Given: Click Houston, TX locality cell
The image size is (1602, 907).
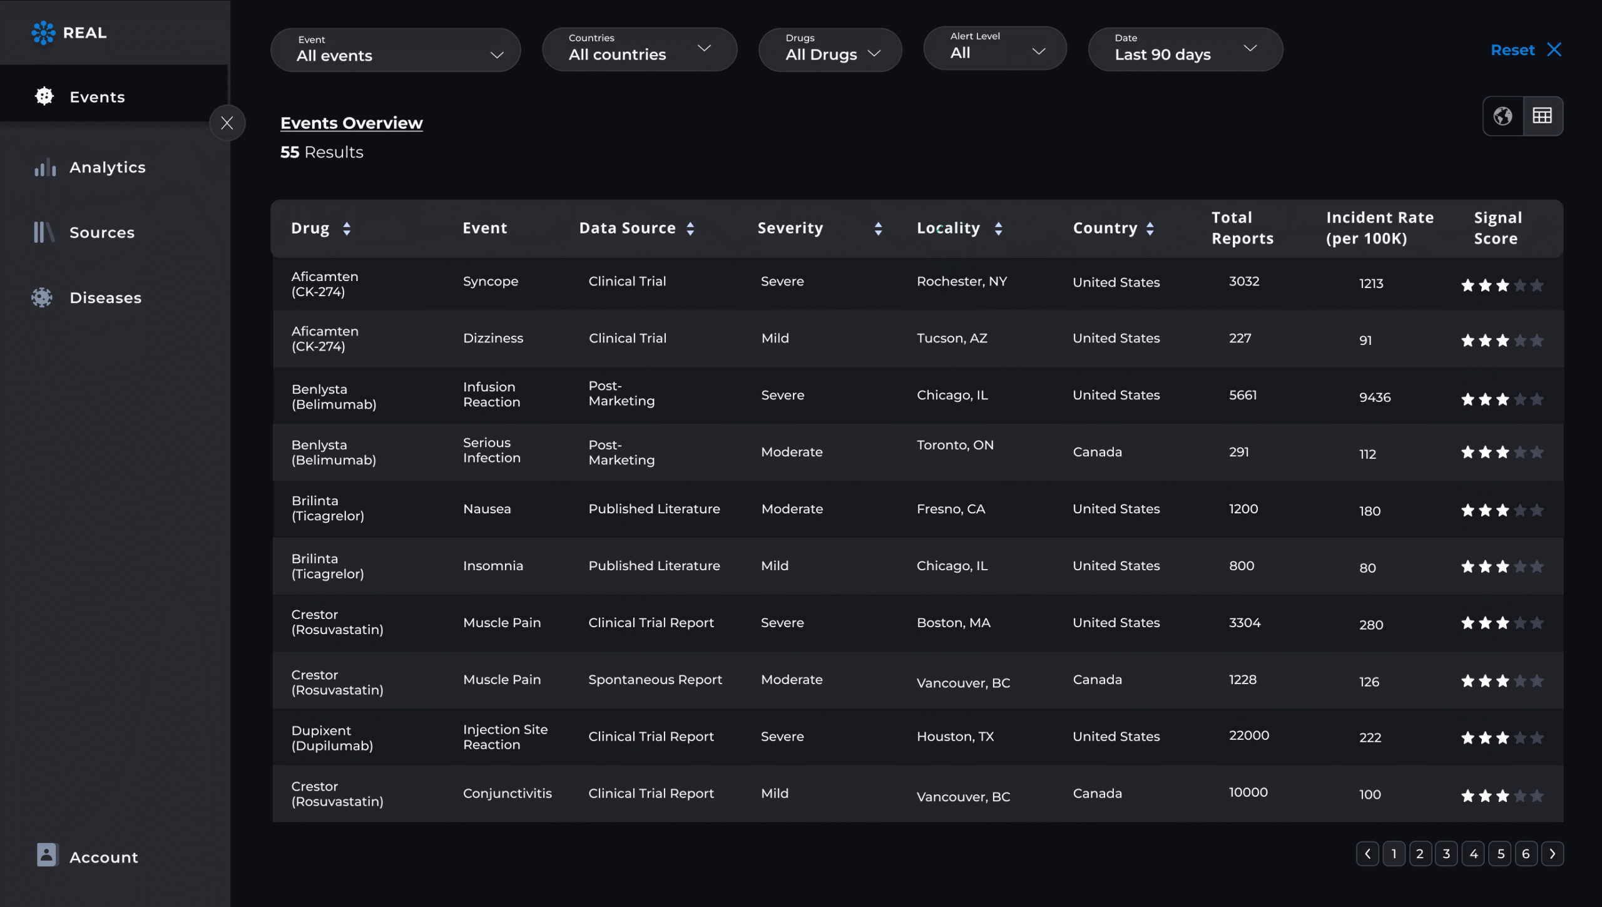Looking at the screenshot, I should point(955,736).
